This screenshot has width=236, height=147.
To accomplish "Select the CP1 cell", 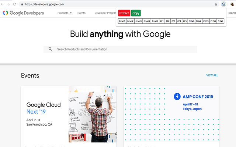I will (x=162, y=21).
